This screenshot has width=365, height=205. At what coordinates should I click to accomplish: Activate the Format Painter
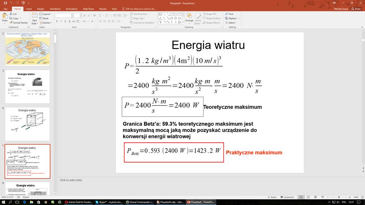point(19,23)
